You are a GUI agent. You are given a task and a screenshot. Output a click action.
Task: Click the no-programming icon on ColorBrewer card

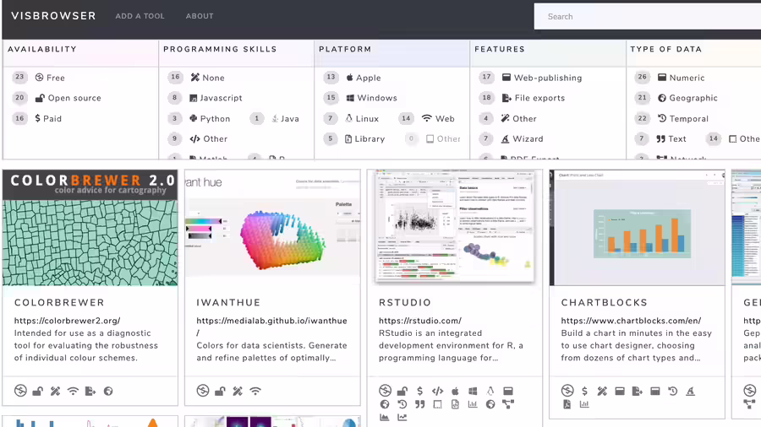coord(55,392)
